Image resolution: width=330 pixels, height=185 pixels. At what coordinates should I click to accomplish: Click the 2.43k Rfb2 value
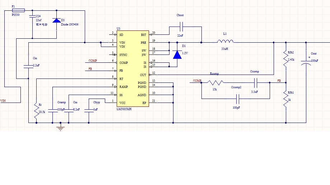click(291, 60)
